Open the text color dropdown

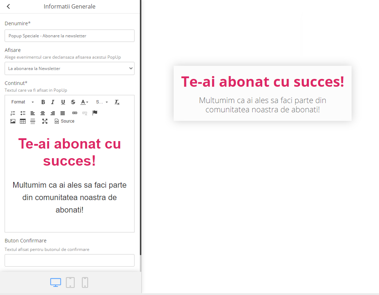pos(84,102)
